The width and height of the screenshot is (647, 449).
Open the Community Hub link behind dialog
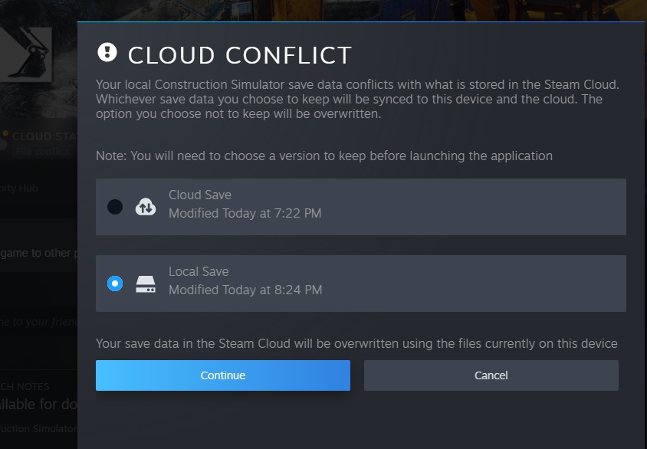(19, 188)
